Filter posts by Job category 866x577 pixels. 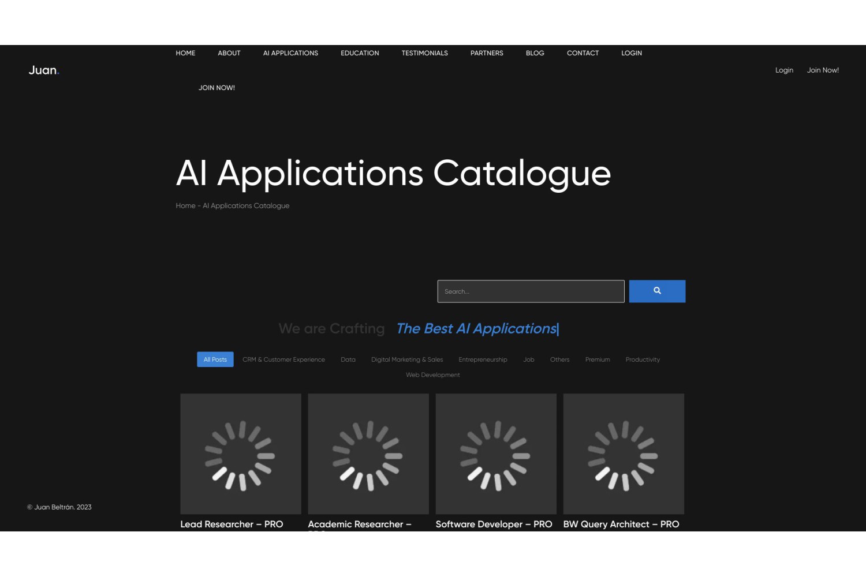click(x=529, y=359)
